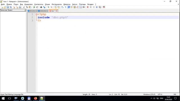Play back the recorded macro icon
The image size is (180, 101).
pos(94,7)
